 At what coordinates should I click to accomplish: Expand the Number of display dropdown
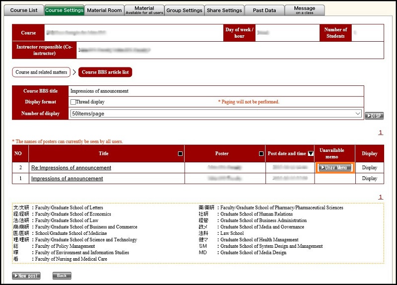[216, 114]
